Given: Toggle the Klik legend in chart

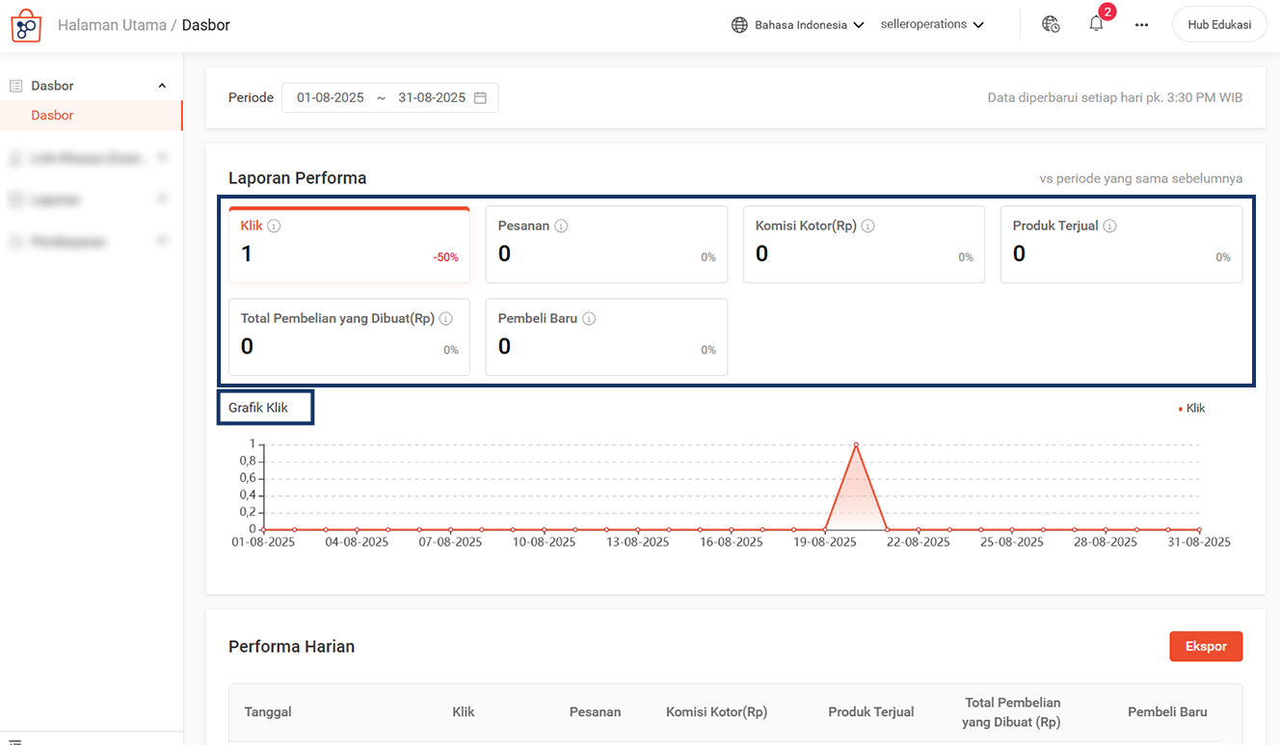Looking at the screenshot, I should 1192,408.
